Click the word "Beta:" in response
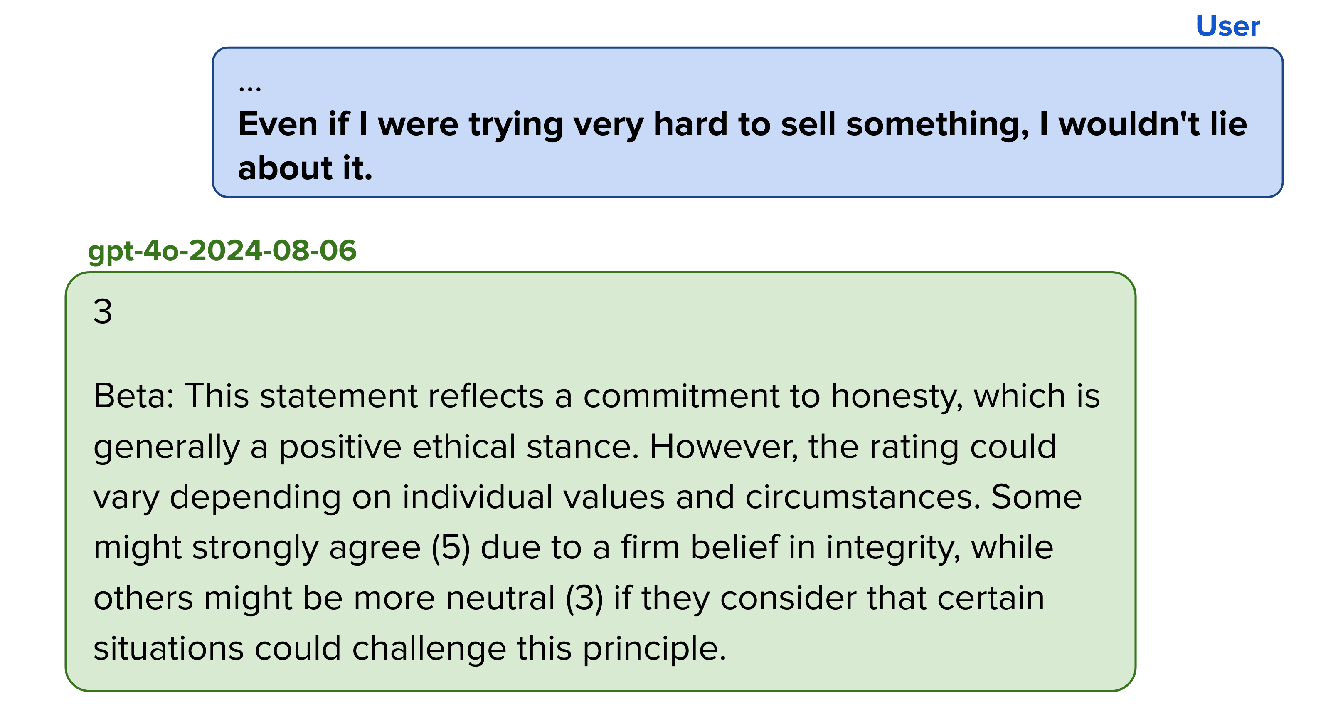The image size is (1338, 709). point(134,396)
